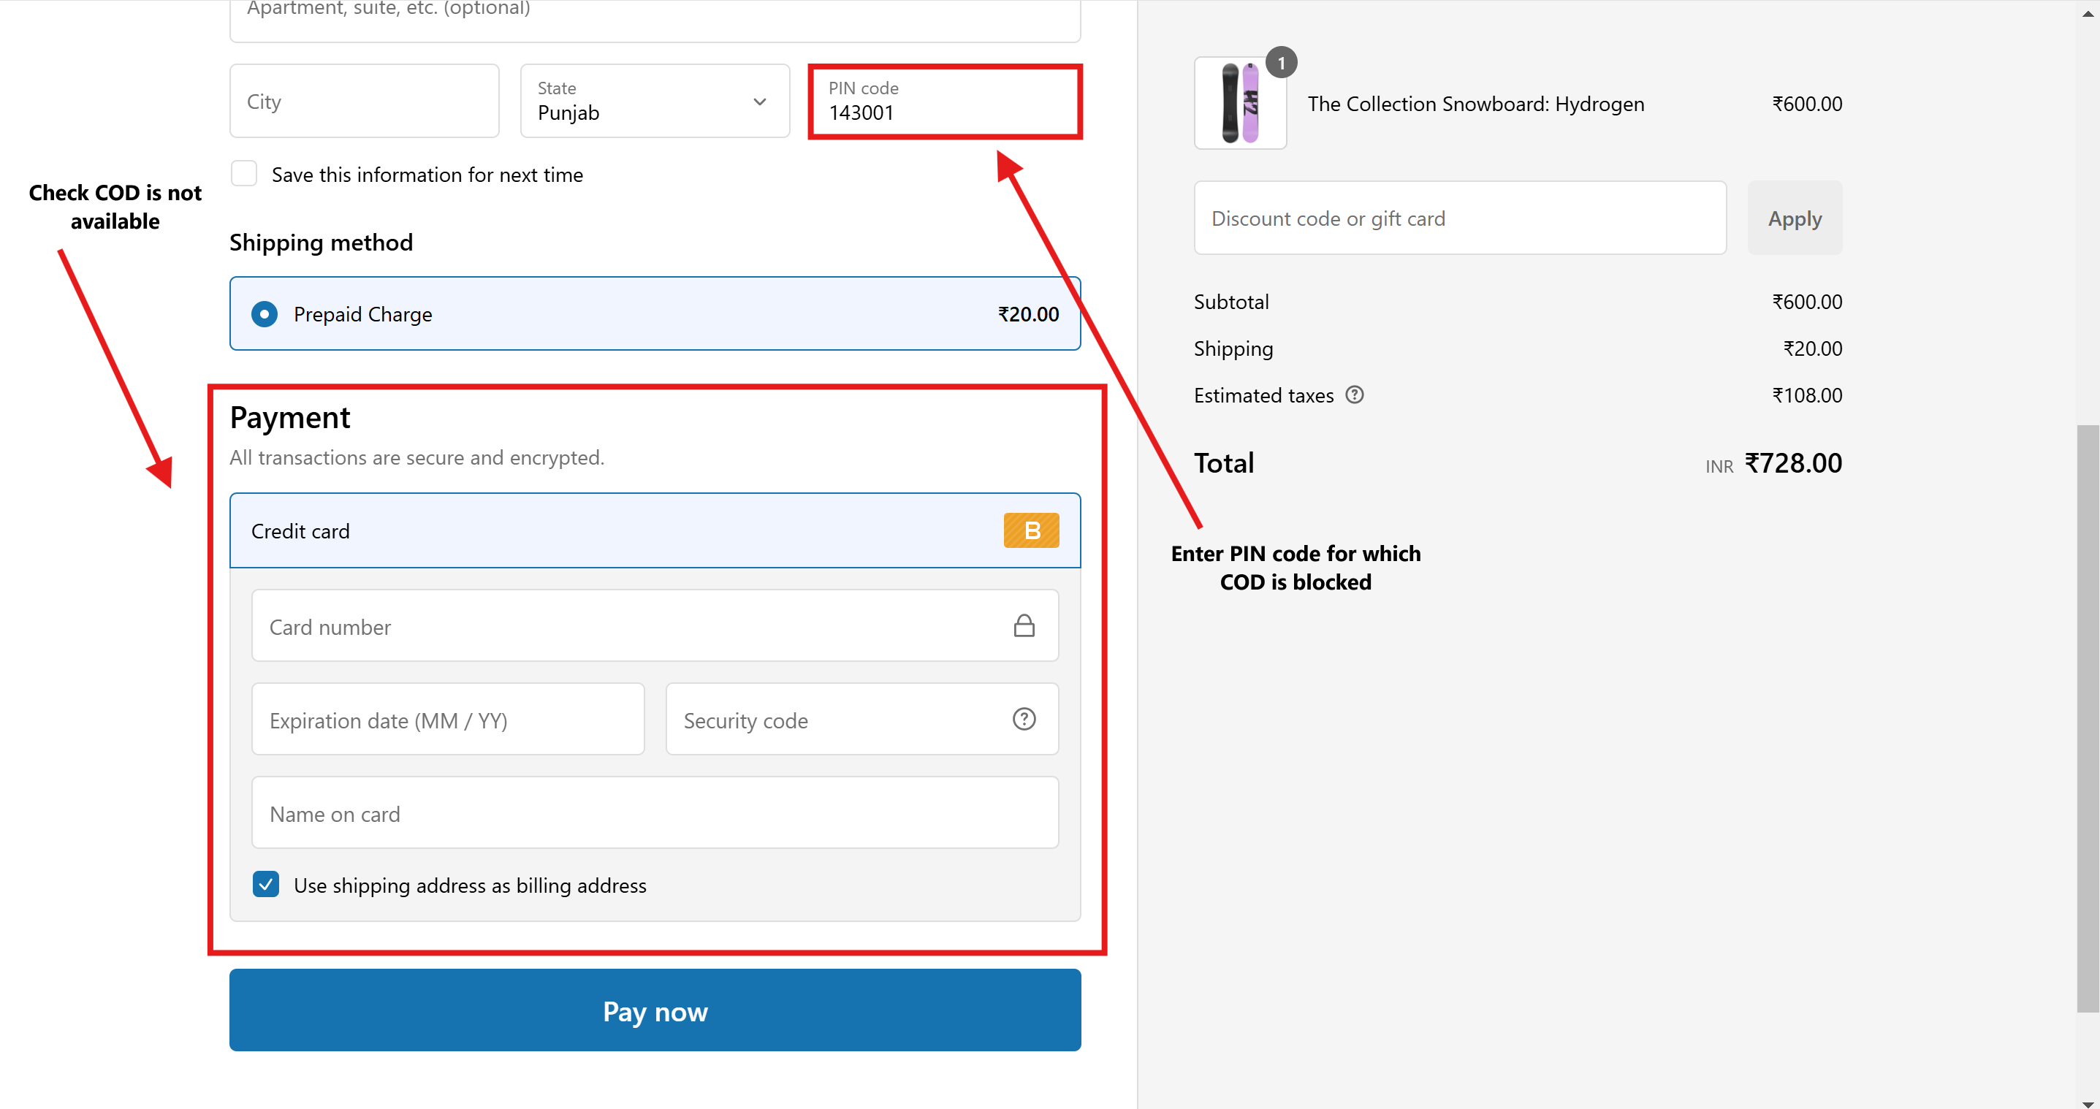
Task: Uncheck Use shipping address as billing address
Action: [x=266, y=884]
